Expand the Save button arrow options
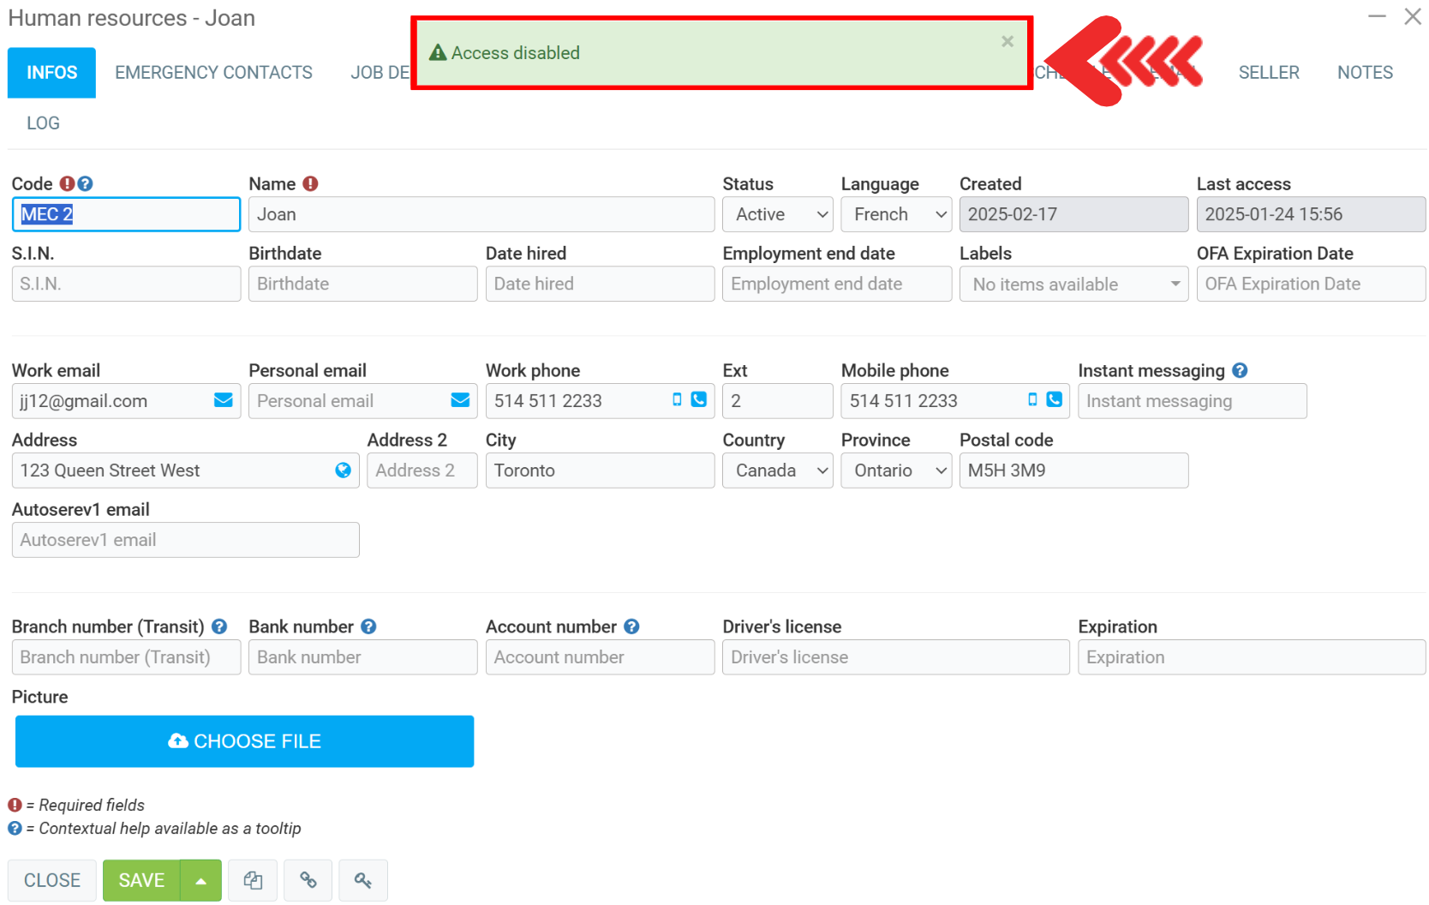This screenshot has height=905, width=1429. click(x=201, y=880)
